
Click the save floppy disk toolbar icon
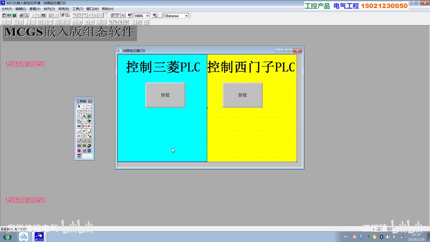[x=14, y=15]
